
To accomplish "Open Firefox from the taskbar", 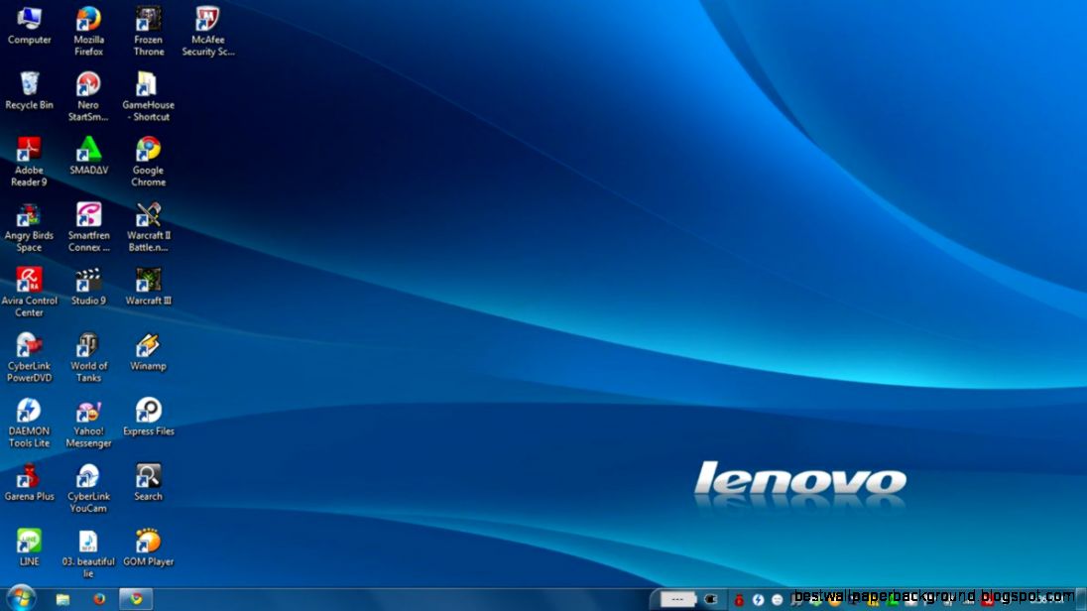I will tap(100, 599).
